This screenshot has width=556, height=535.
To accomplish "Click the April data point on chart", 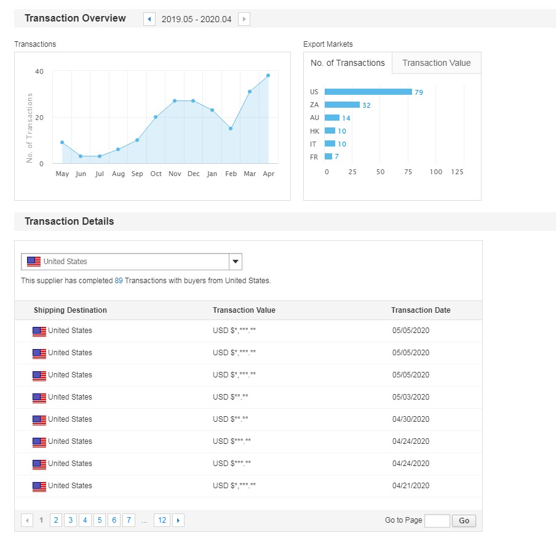I will pyautogui.click(x=268, y=76).
